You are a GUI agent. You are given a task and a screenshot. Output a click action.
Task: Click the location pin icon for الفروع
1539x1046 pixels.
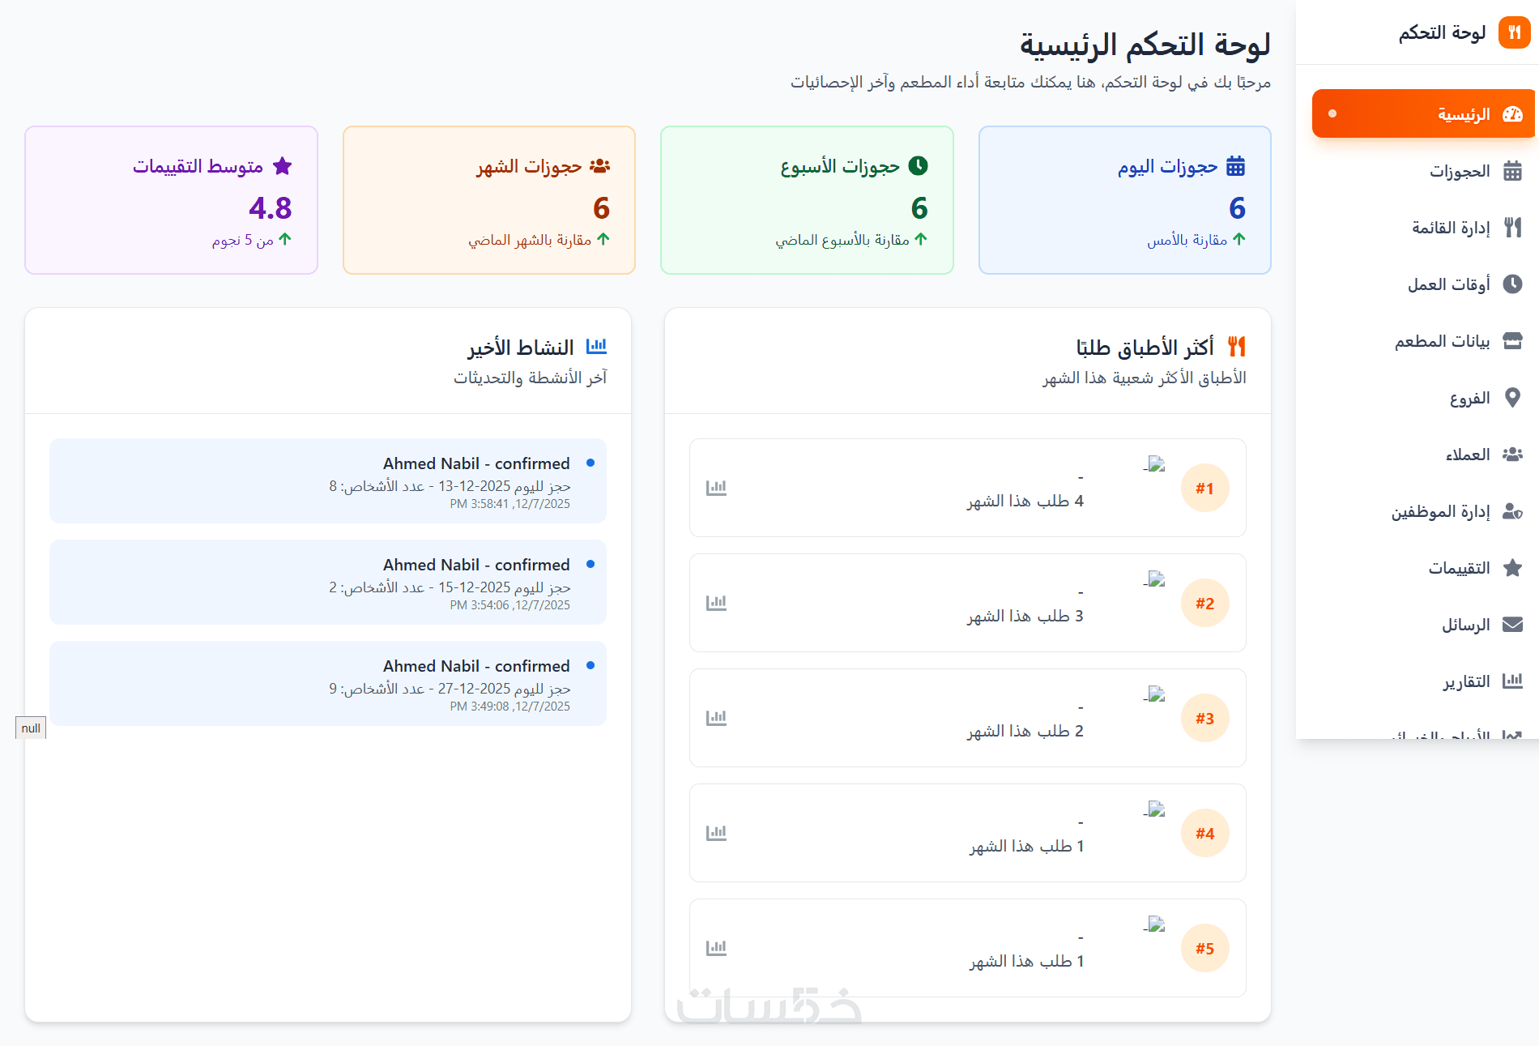click(1511, 398)
